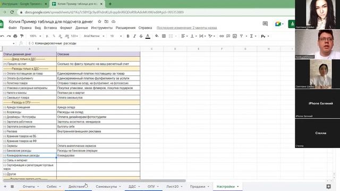Check cloud save status icon
Image resolution: width=340 pixels, height=191 pixels.
[x=113, y=22]
